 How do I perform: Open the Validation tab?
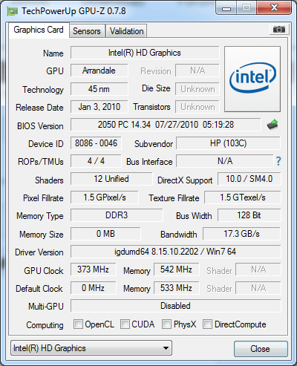(126, 31)
